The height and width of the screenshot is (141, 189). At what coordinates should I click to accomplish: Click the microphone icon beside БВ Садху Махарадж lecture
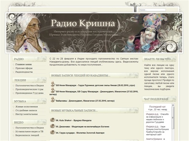click(53, 90)
